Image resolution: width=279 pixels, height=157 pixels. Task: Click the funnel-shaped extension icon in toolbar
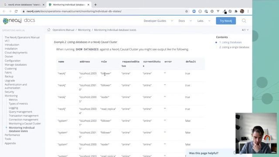click(218, 11)
